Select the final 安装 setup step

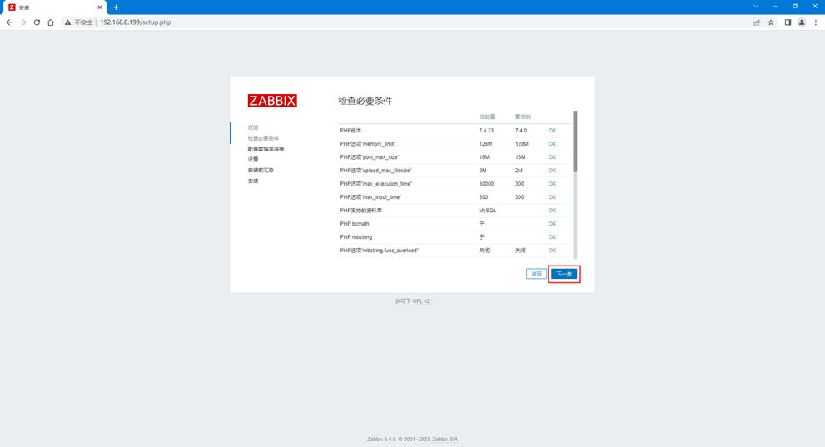pyautogui.click(x=253, y=181)
